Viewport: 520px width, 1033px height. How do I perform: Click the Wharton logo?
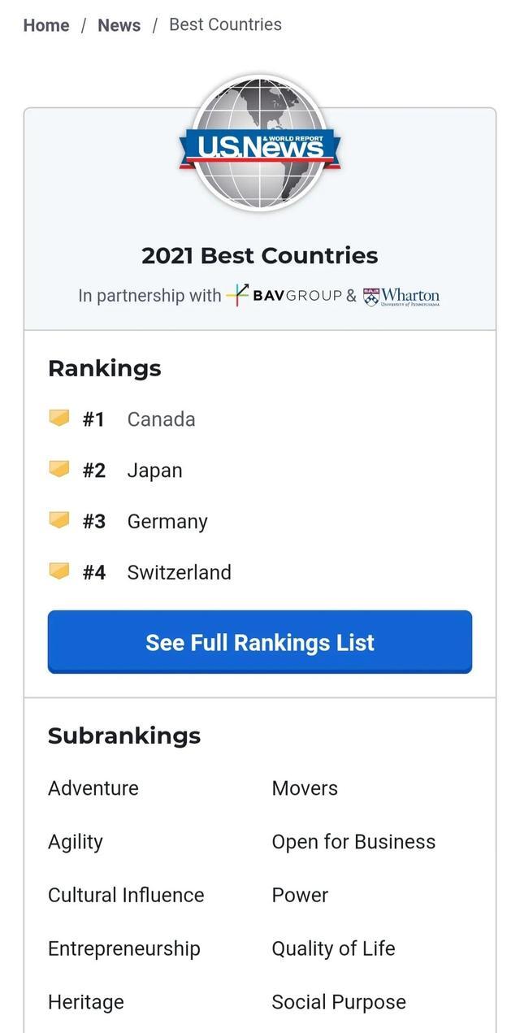tap(401, 296)
